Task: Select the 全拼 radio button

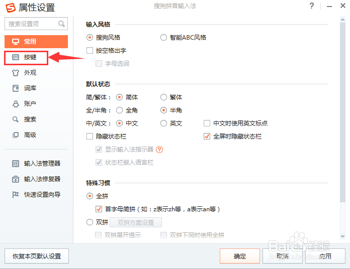Action: pyautogui.click(x=90, y=196)
